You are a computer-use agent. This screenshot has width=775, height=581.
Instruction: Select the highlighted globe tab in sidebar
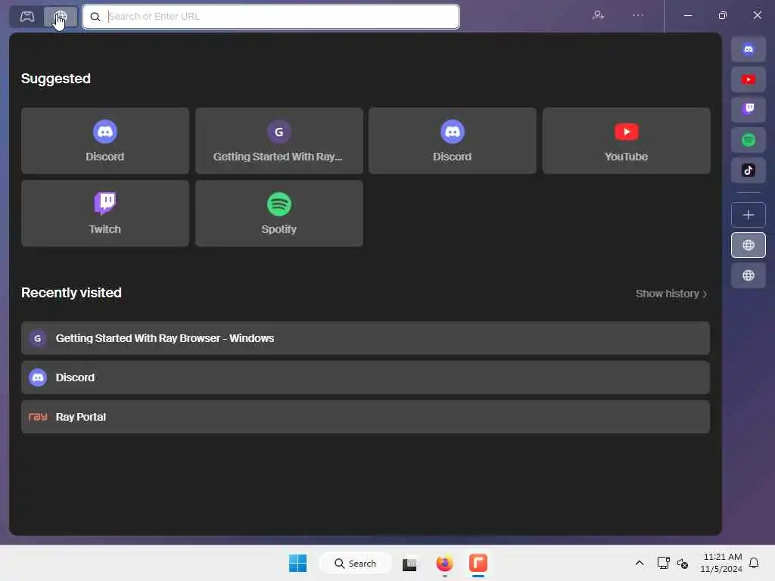[749, 245]
